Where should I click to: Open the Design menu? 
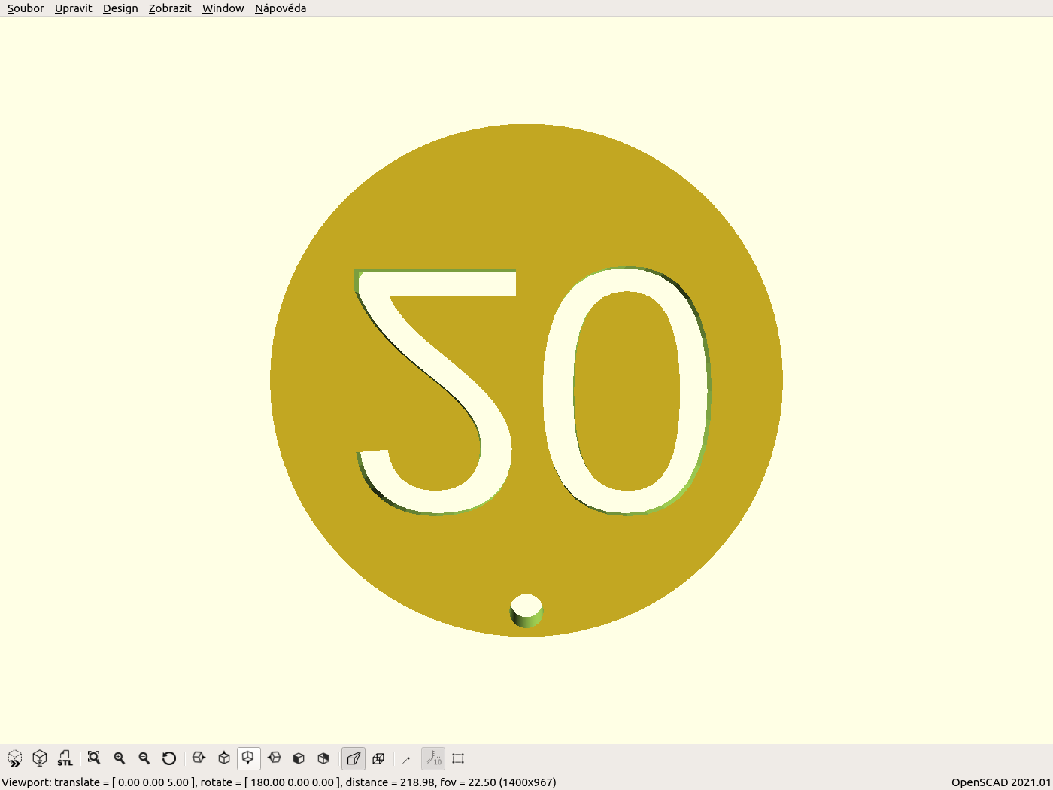(120, 8)
